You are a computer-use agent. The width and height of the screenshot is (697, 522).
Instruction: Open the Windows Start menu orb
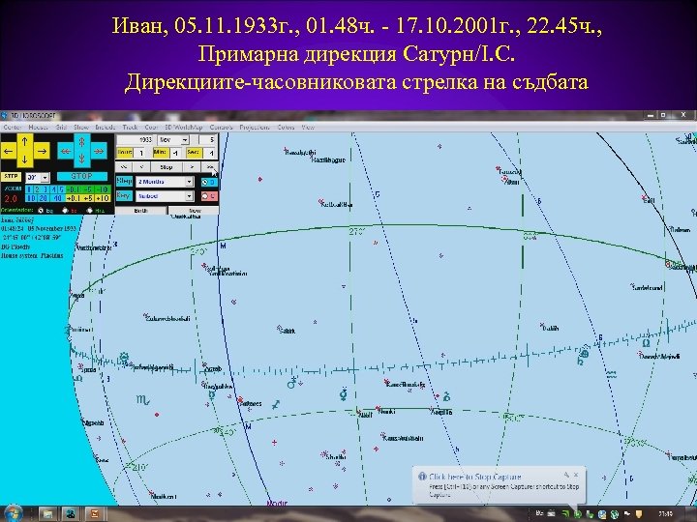click(x=13, y=513)
